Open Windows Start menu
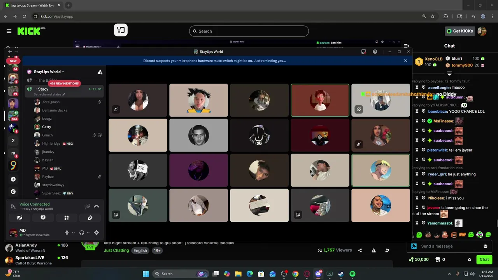The width and height of the screenshot is (498, 280). click(146, 274)
